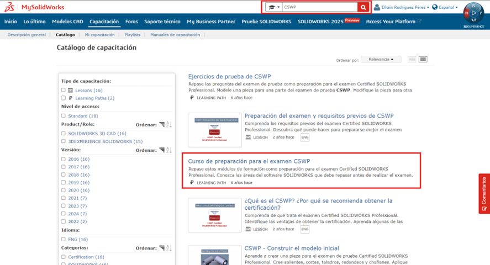Click the globe language icon
The height and width of the screenshot is (265, 490).
[x=435, y=7]
